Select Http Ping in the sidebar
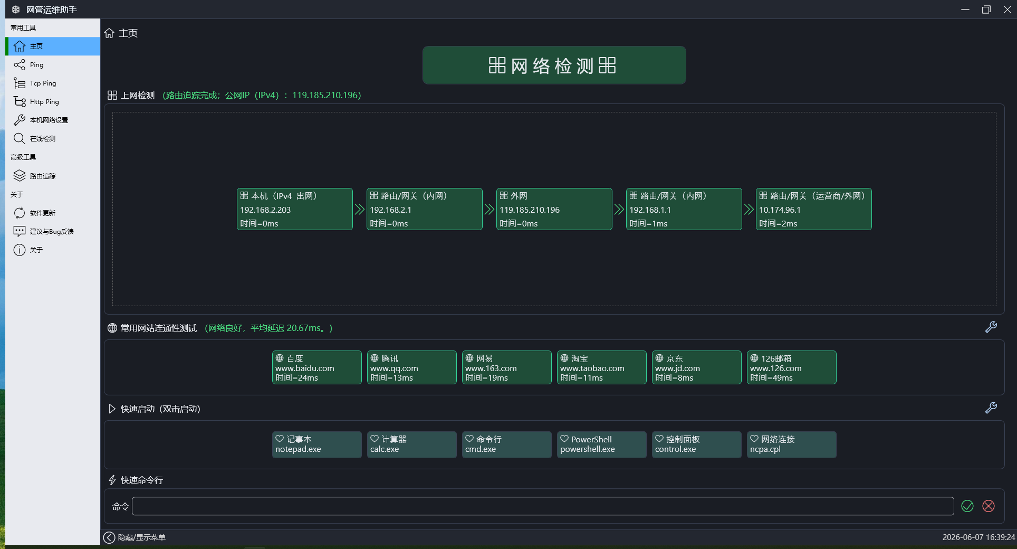Image resolution: width=1017 pixels, height=549 pixels. pos(53,102)
